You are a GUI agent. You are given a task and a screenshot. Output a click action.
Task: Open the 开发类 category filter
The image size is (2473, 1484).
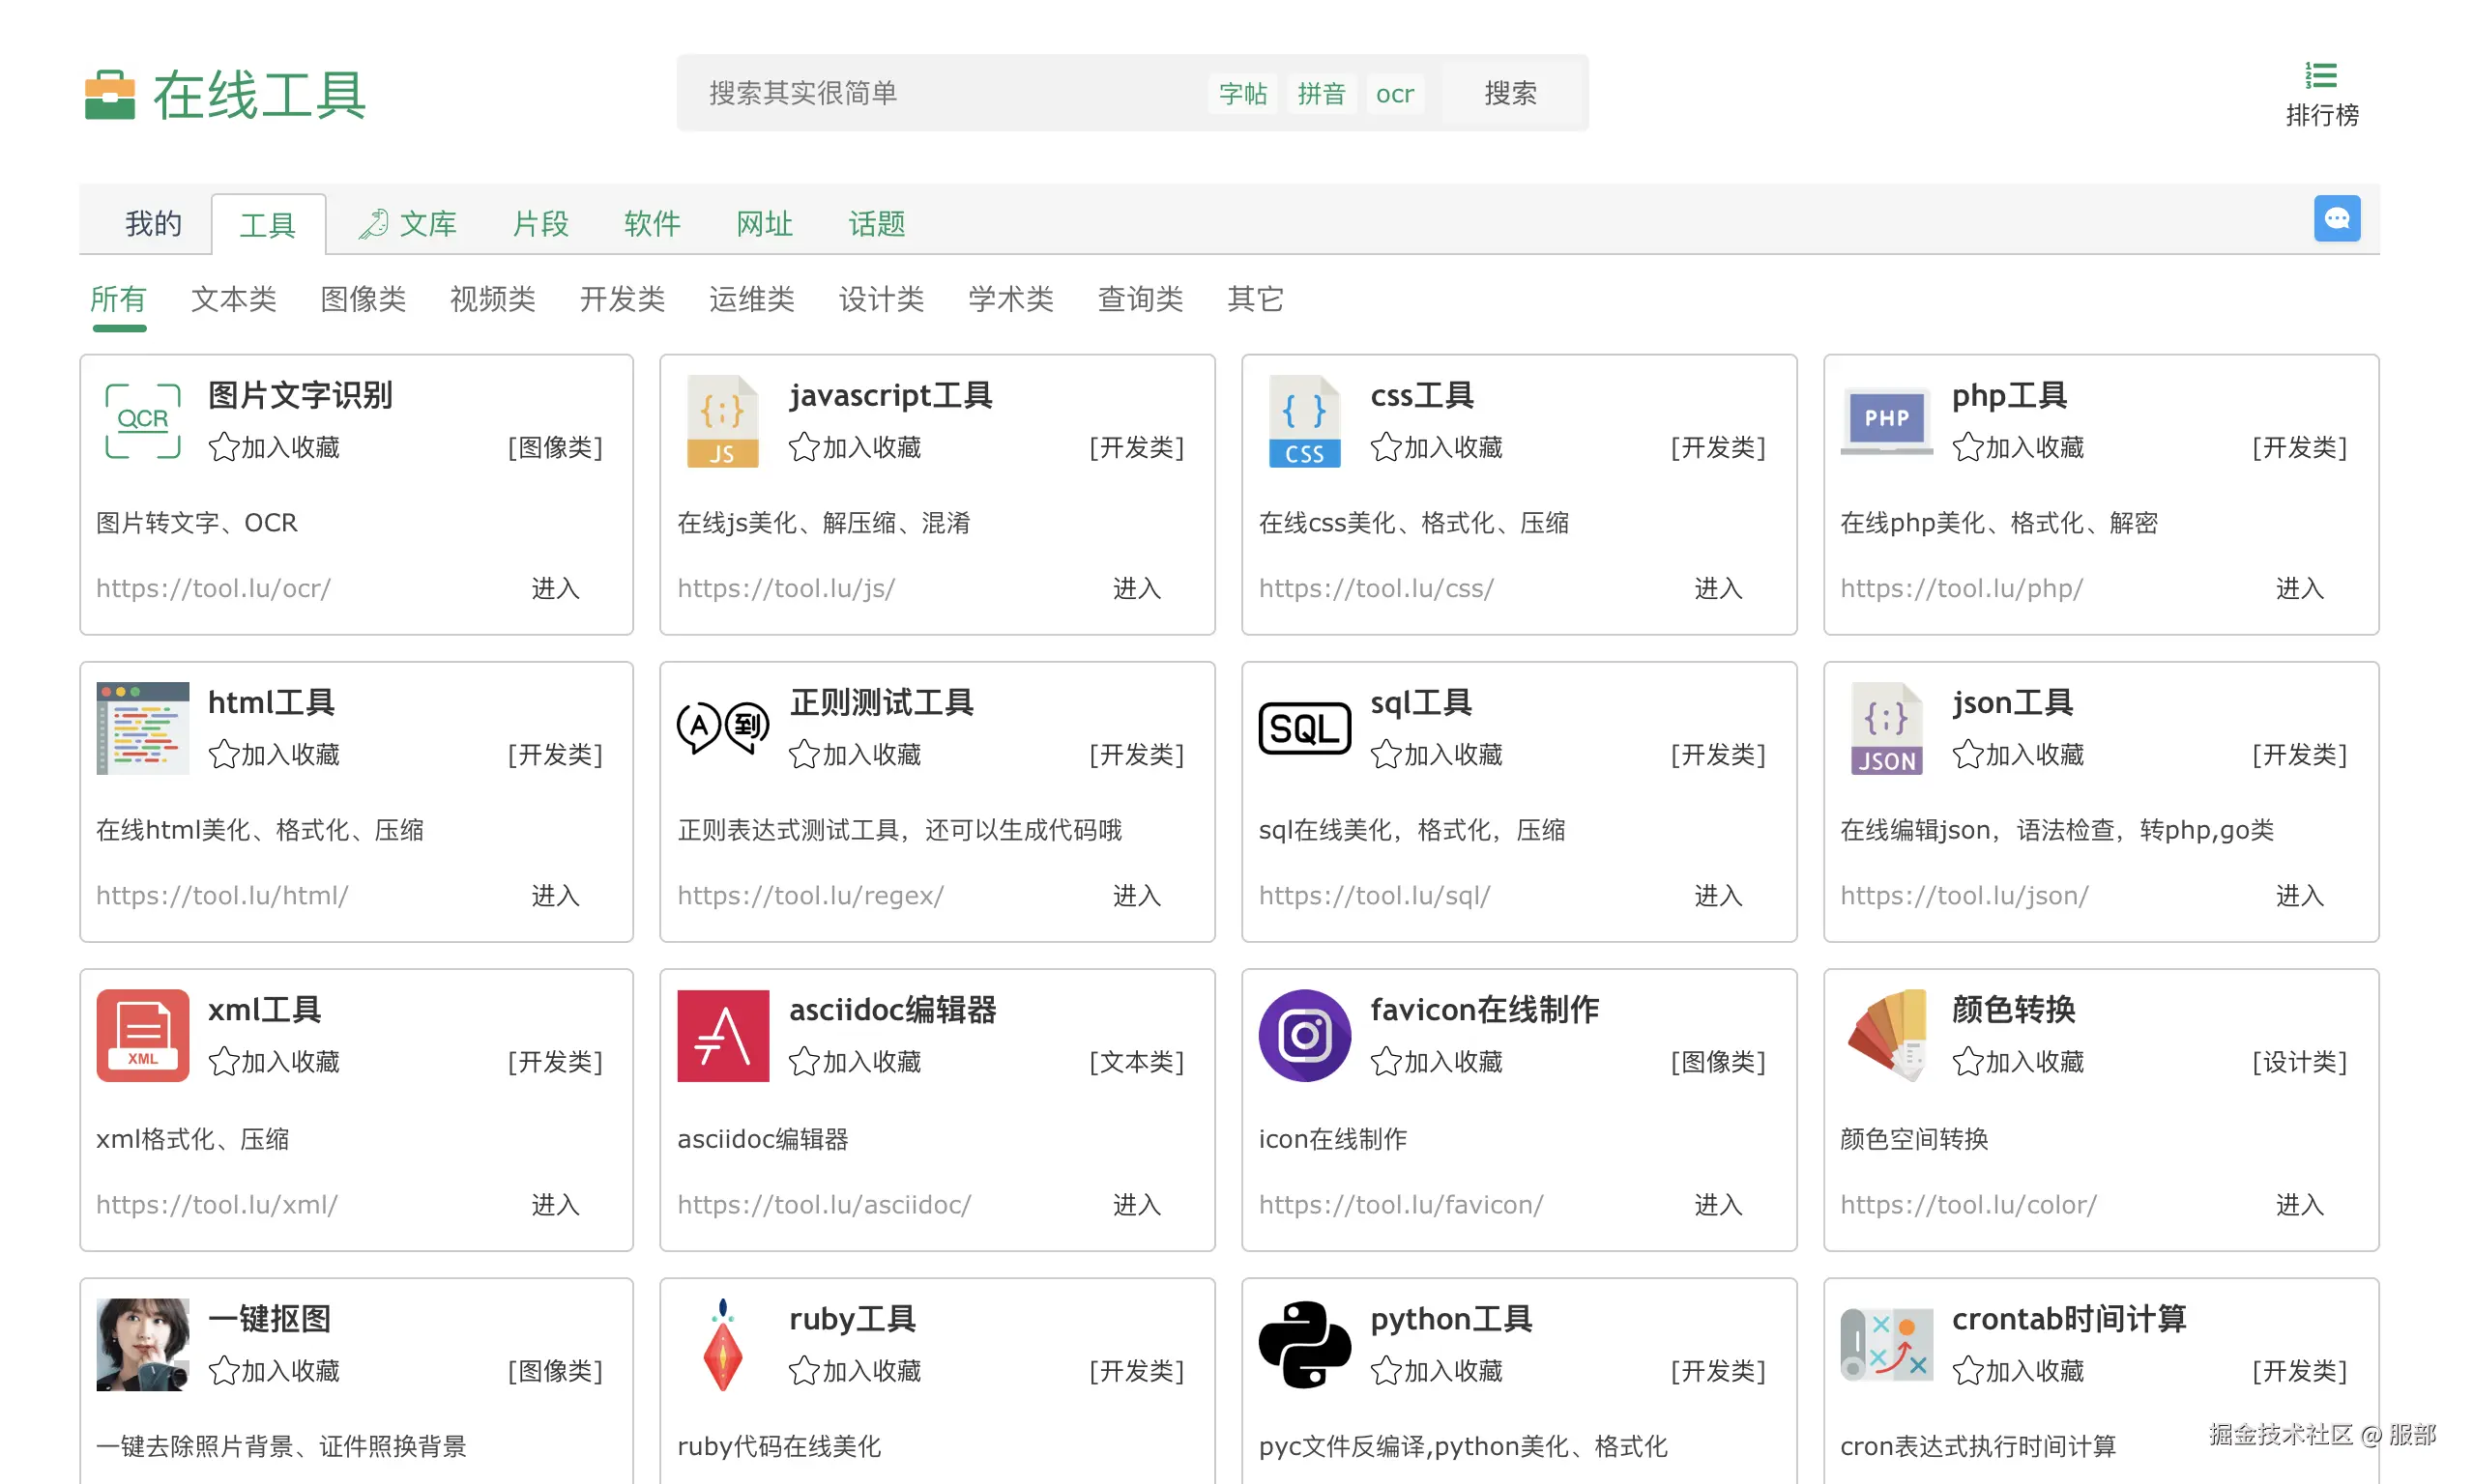[622, 299]
